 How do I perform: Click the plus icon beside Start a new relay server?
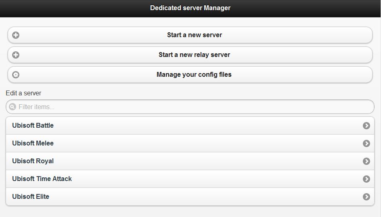click(16, 55)
